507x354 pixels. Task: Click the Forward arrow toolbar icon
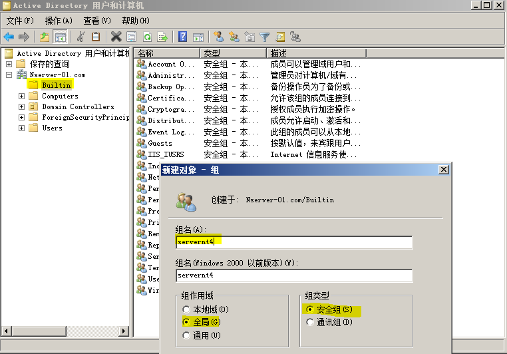23,37
